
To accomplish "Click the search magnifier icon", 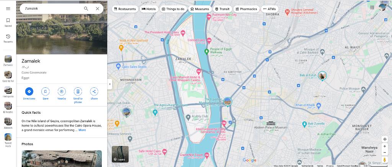I will 86,8.
